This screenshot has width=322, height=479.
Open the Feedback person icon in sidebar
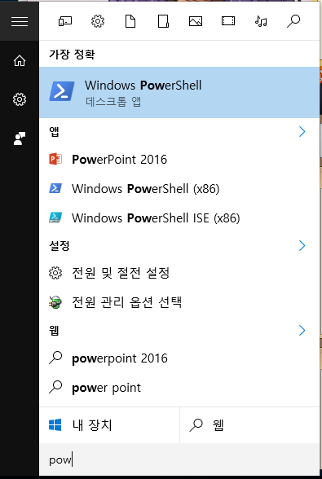(x=20, y=138)
